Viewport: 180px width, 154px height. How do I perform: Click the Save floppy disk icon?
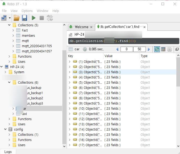point(25,18)
